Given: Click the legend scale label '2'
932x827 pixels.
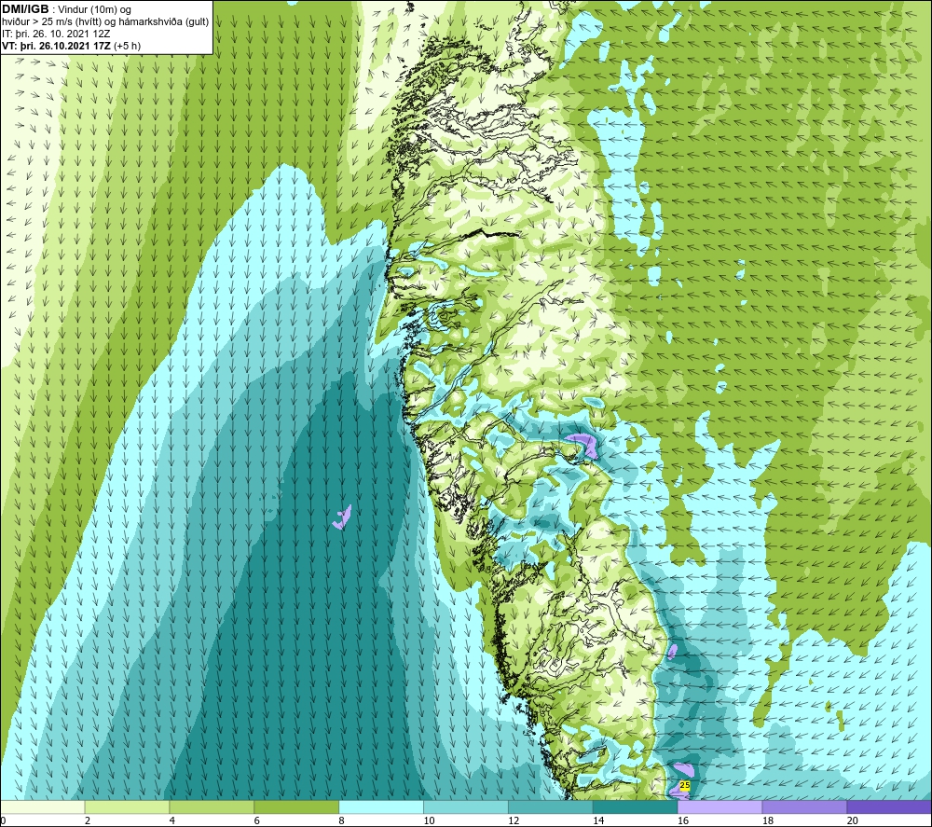Looking at the screenshot, I should [88, 820].
